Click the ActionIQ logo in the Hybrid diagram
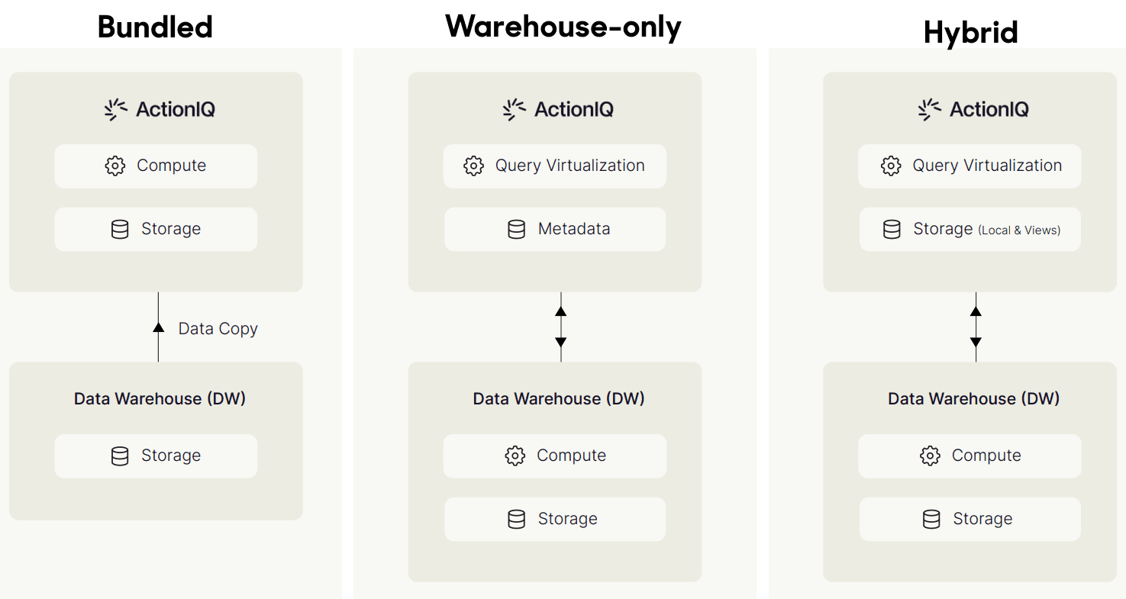The height and width of the screenshot is (599, 1126). 973,109
